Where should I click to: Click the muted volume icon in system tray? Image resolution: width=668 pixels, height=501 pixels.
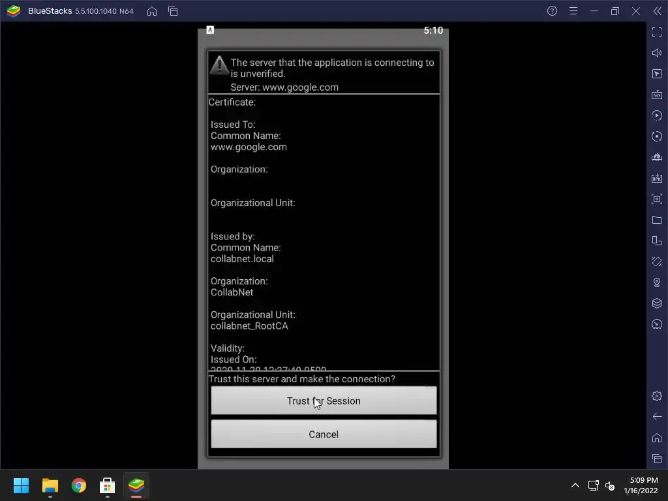[x=610, y=485]
